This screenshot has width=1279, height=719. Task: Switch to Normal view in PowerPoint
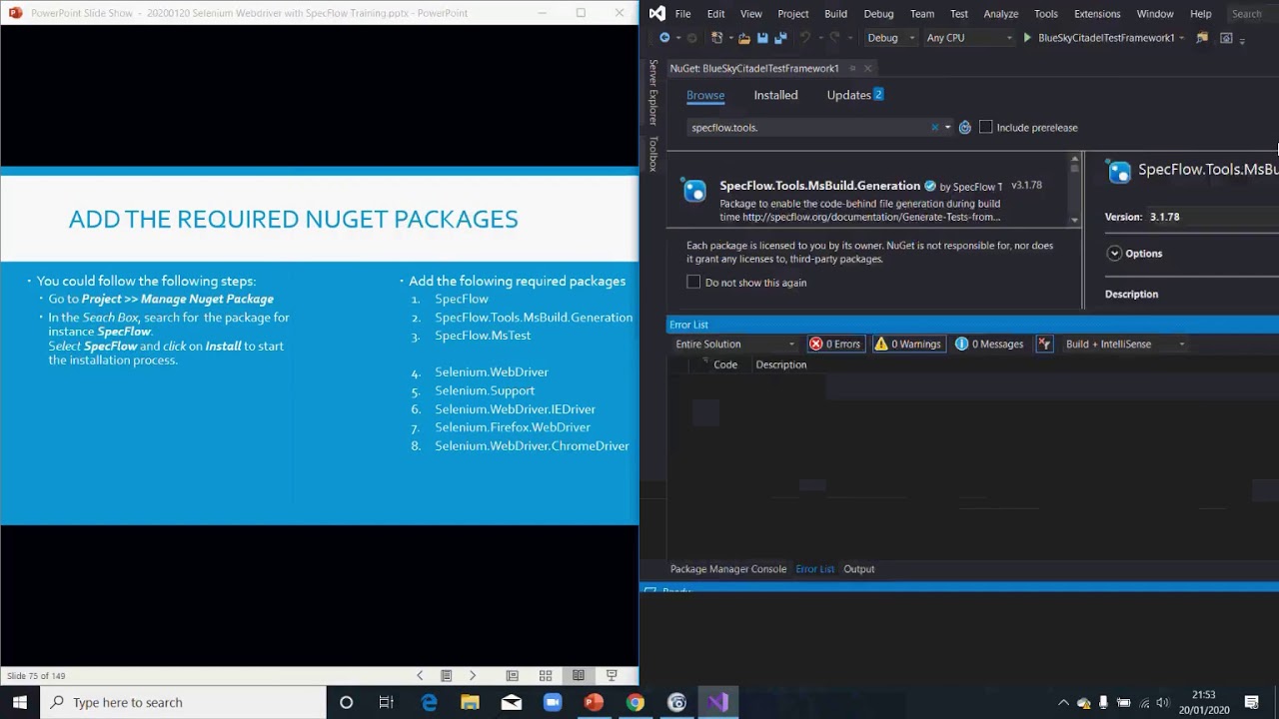(512, 676)
